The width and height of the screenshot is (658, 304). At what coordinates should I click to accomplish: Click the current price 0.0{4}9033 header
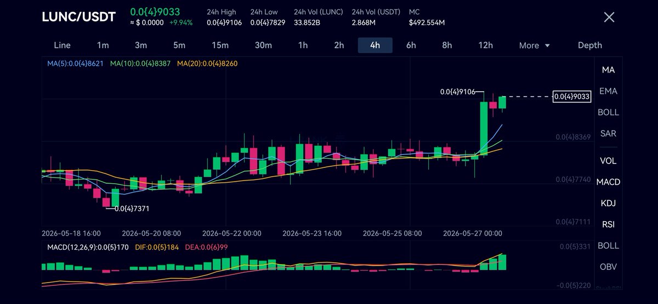(x=155, y=12)
